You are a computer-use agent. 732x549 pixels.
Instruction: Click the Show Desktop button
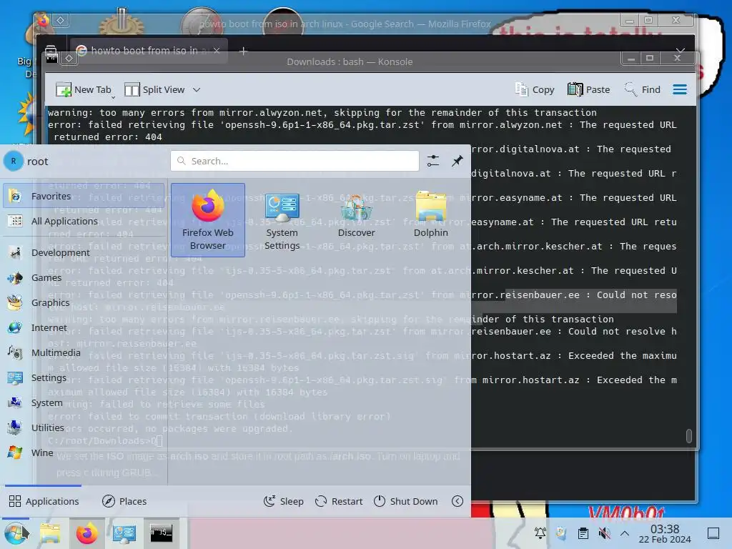pyautogui.click(x=713, y=533)
